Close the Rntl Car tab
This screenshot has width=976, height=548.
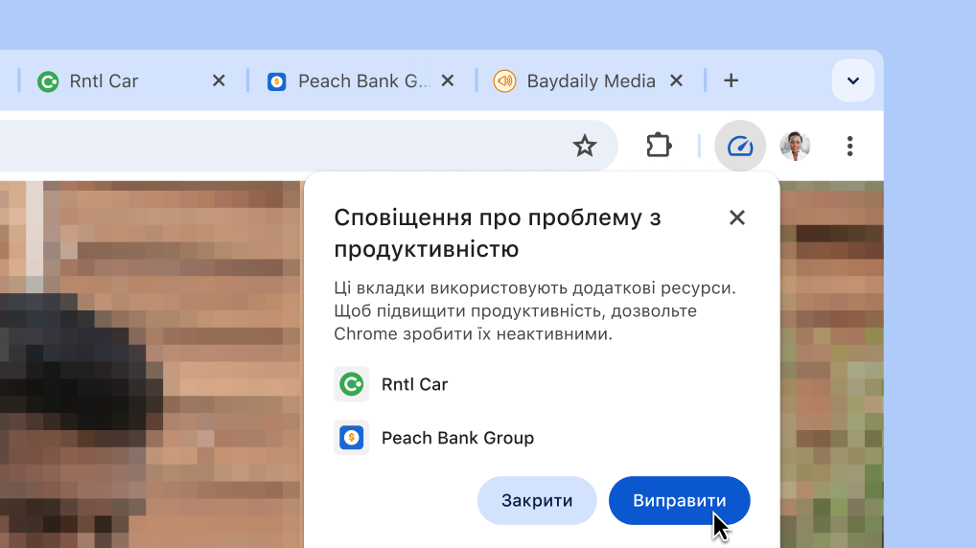tap(219, 80)
